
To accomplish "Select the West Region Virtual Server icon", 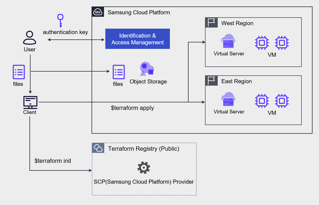I will point(229,41).
